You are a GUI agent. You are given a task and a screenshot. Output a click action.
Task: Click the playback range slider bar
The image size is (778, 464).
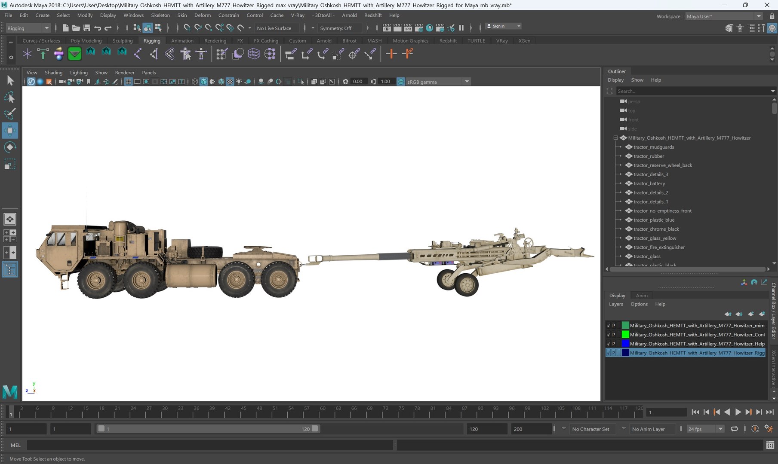coord(208,429)
